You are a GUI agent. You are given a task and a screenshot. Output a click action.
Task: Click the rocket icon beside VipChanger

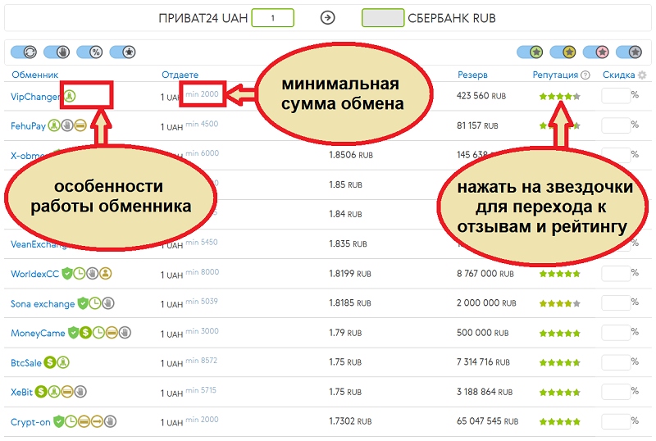[70, 96]
